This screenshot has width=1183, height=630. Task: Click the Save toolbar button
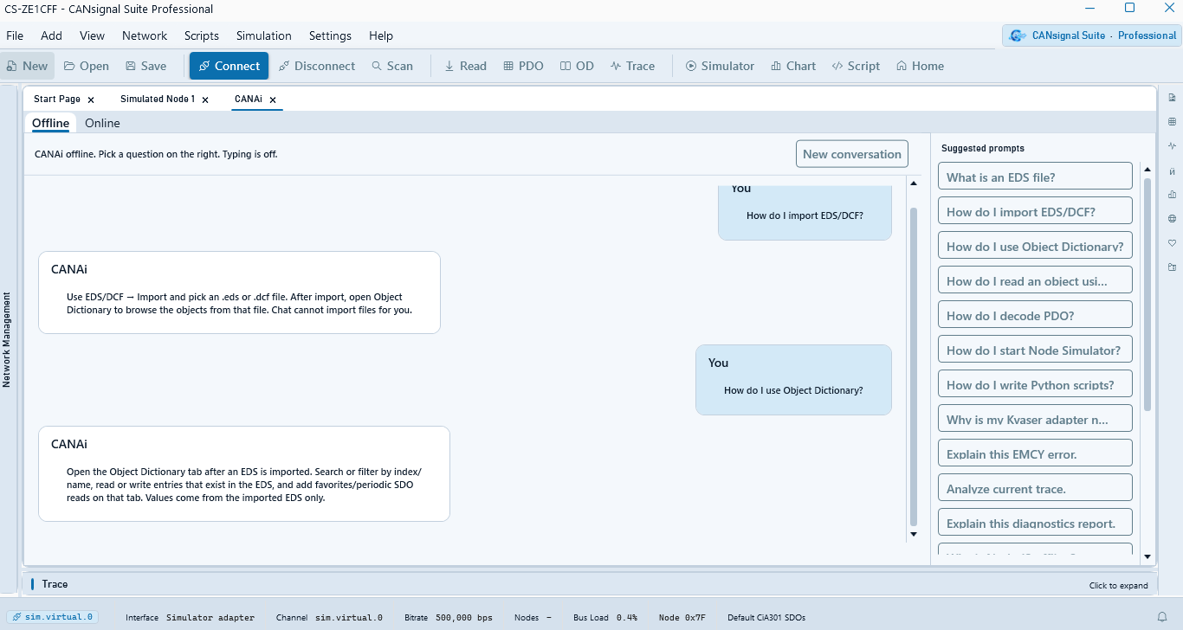pos(145,66)
